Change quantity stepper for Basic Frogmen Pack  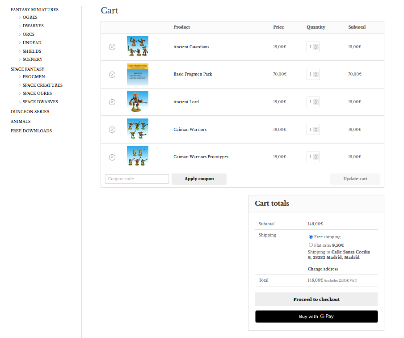click(316, 75)
